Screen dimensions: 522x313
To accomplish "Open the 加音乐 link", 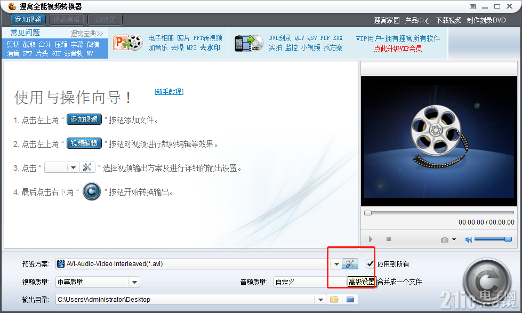I will (x=158, y=47).
